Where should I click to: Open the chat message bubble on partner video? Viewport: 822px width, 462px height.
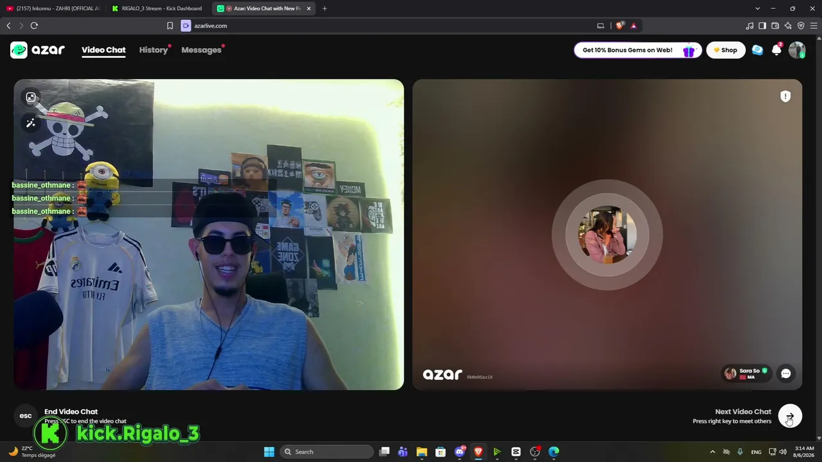(x=786, y=373)
